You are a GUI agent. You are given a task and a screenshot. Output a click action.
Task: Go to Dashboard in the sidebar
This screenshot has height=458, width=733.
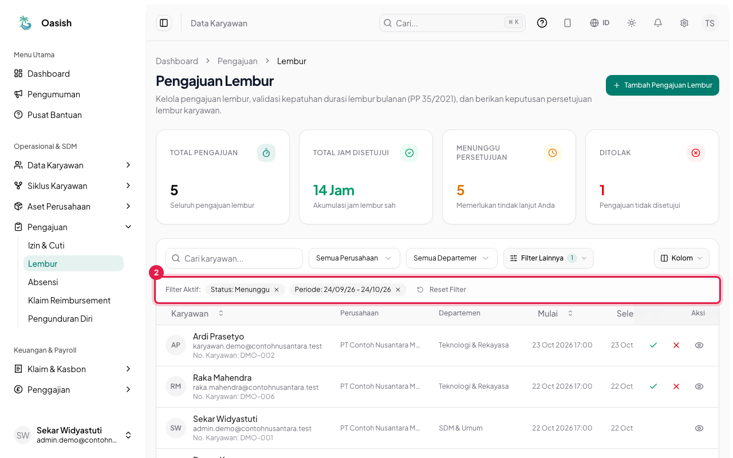pos(73,74)
